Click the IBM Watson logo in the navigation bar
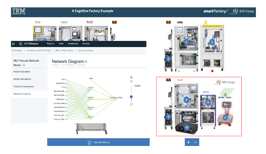The height and width of the screenshot is (154, 266). pyautogui.click(x=28, y=44)
